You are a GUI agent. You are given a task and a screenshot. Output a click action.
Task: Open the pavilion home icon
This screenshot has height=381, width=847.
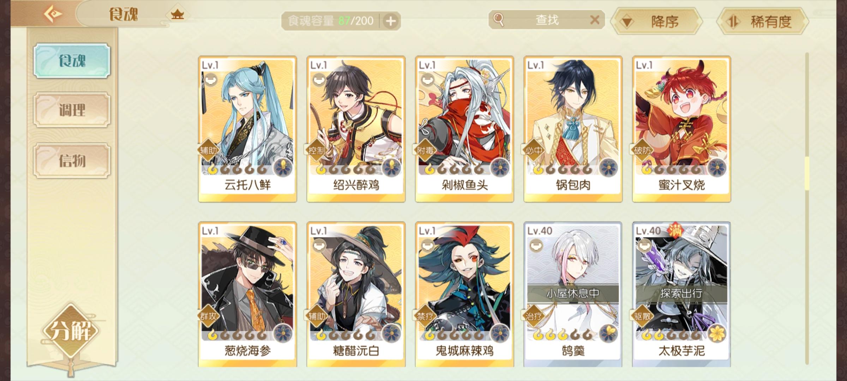(177, 14)
